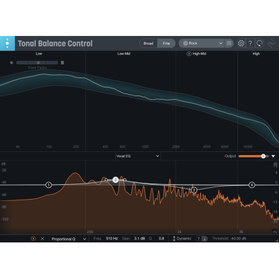Open the hamburger target menu icon
The image size is (279, 279).
(229, 43)
